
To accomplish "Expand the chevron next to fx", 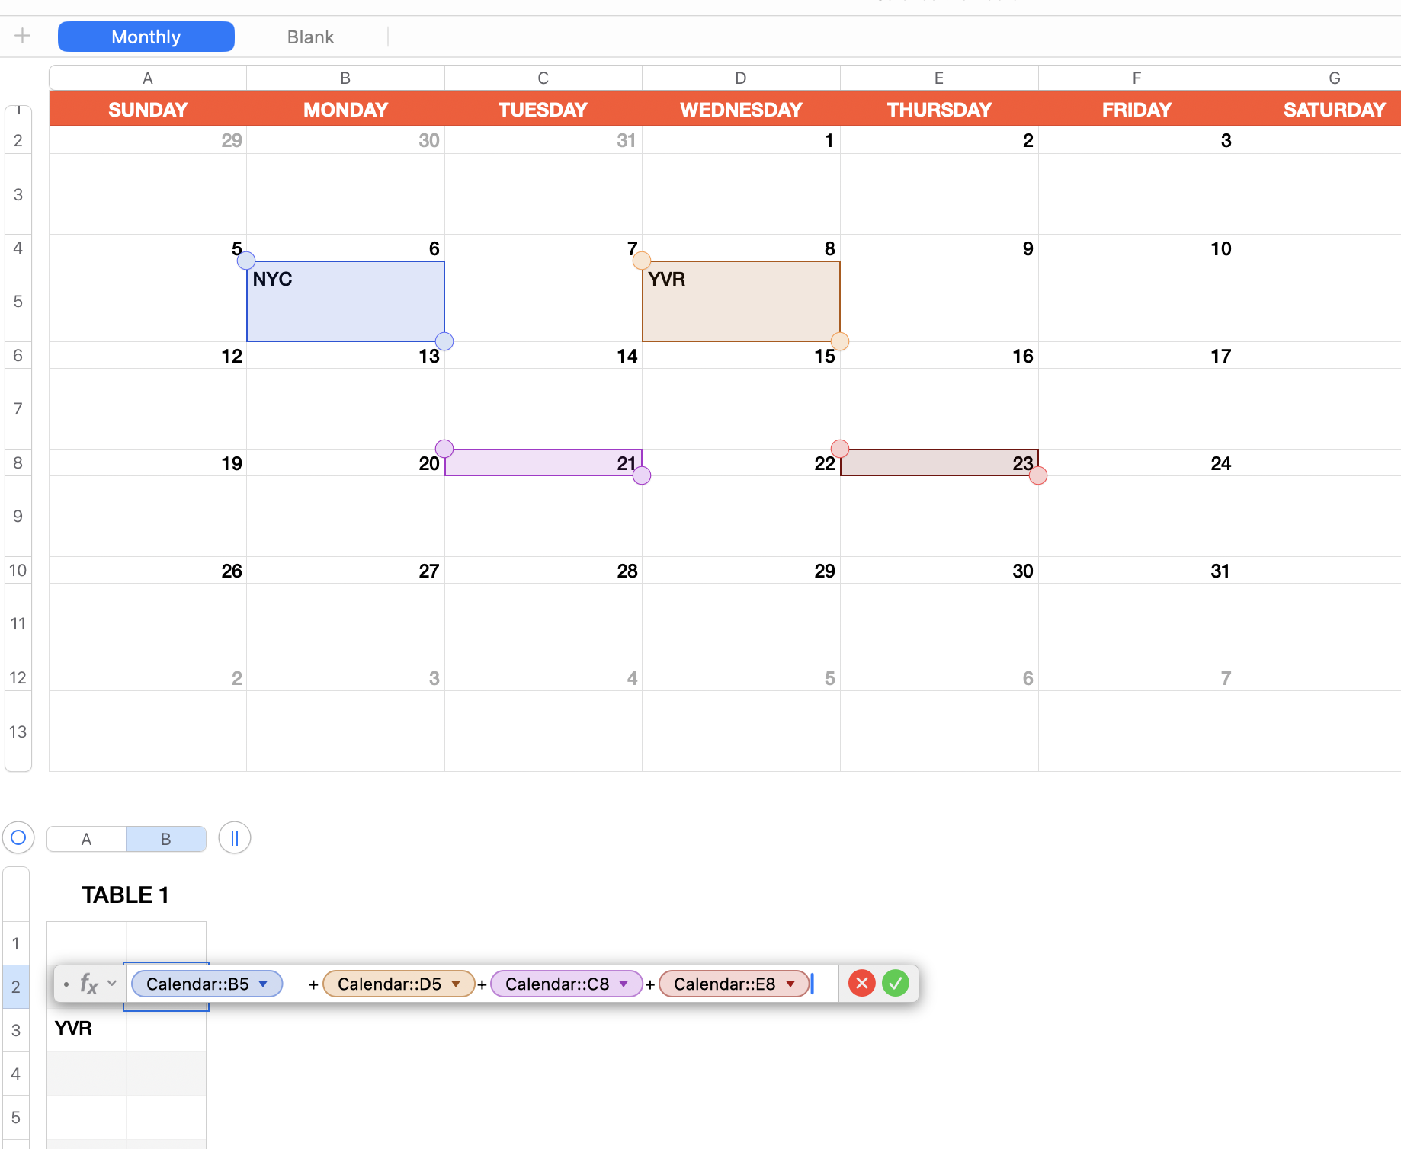I will pyautogui.click(x=112, y=983).
